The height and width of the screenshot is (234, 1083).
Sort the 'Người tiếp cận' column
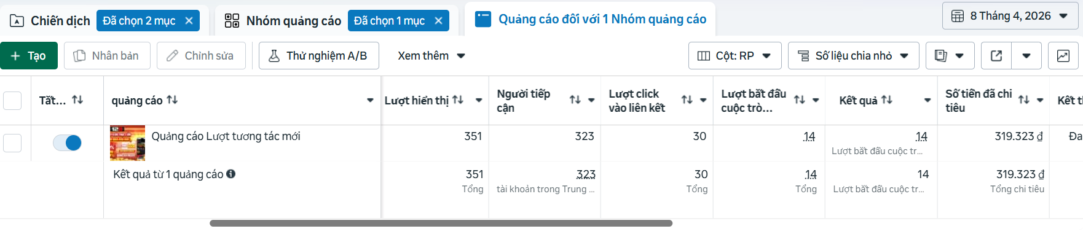pyautogui.click(x=575, y=100)
